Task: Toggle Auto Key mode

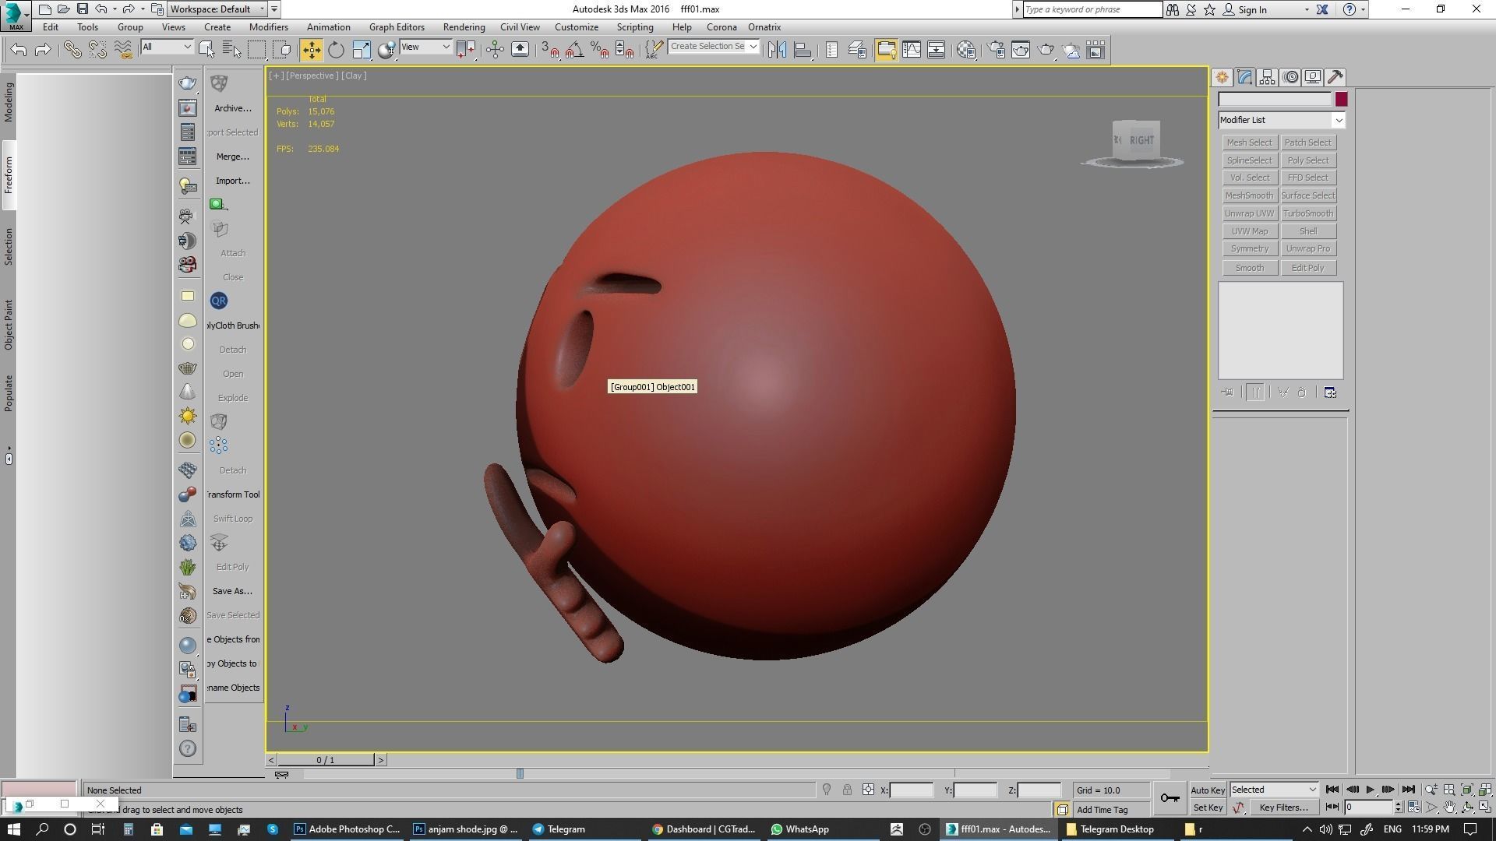Action: [1208, 790]
